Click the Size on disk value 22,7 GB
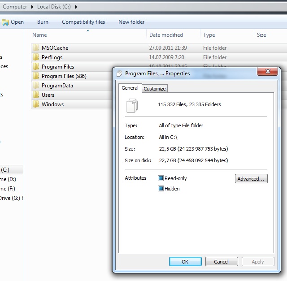 (x=193, y=160)
